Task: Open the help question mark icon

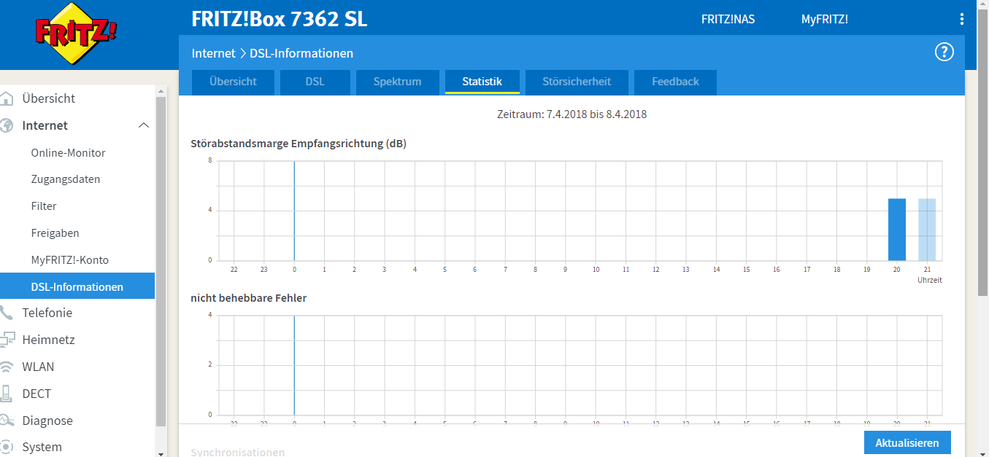Action: click(944, 52)
